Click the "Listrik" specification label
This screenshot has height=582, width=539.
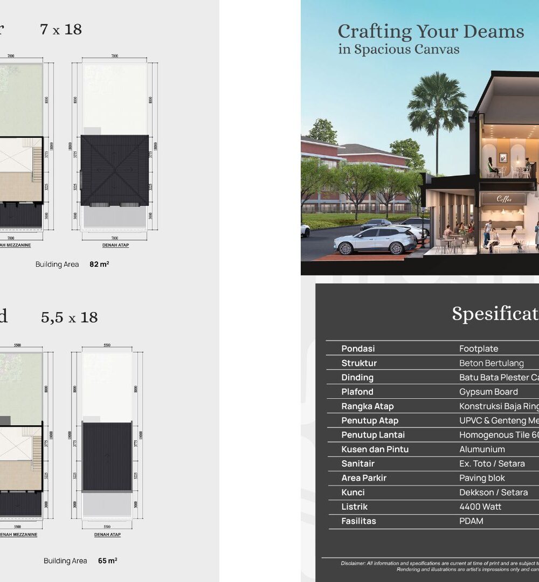pos(355,507)
